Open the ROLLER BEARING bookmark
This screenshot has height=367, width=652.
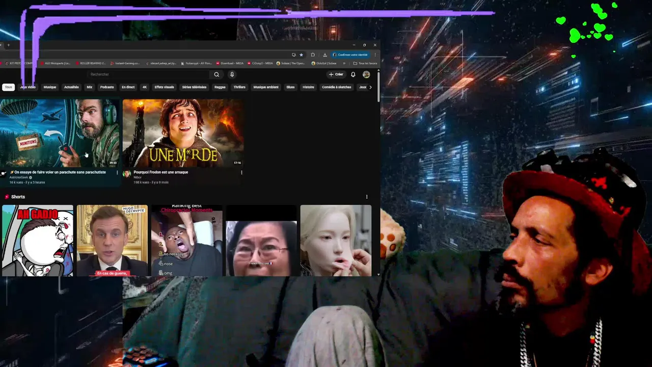[91, 63]
